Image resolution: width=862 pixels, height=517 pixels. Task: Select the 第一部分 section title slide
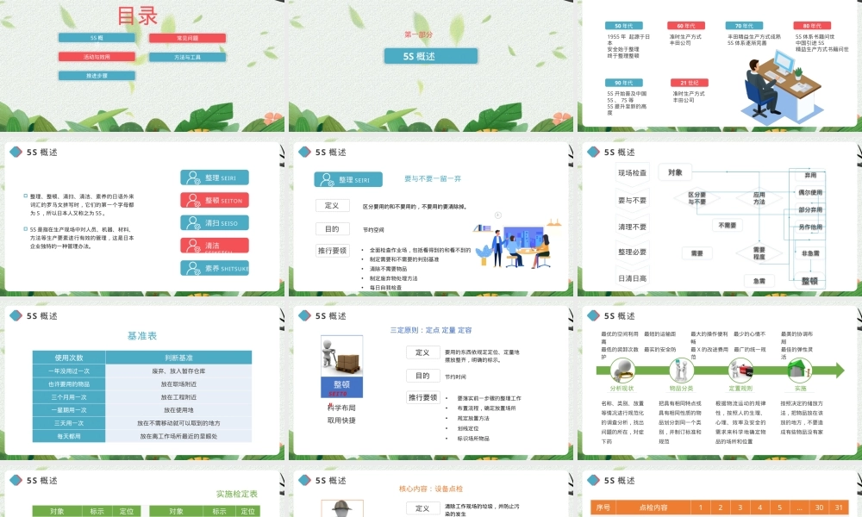430,66
